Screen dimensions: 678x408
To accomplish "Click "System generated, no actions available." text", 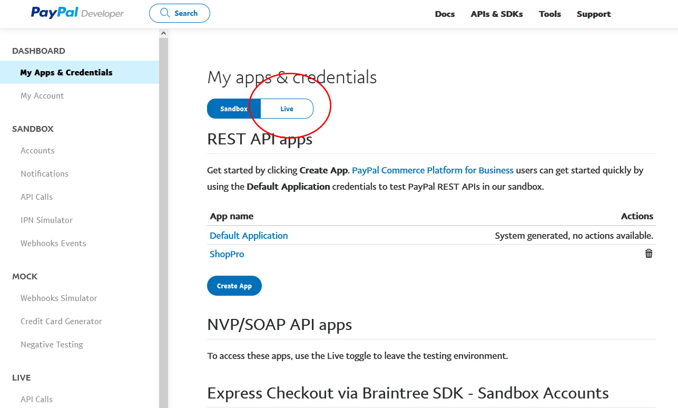I will tap(574, 236).
